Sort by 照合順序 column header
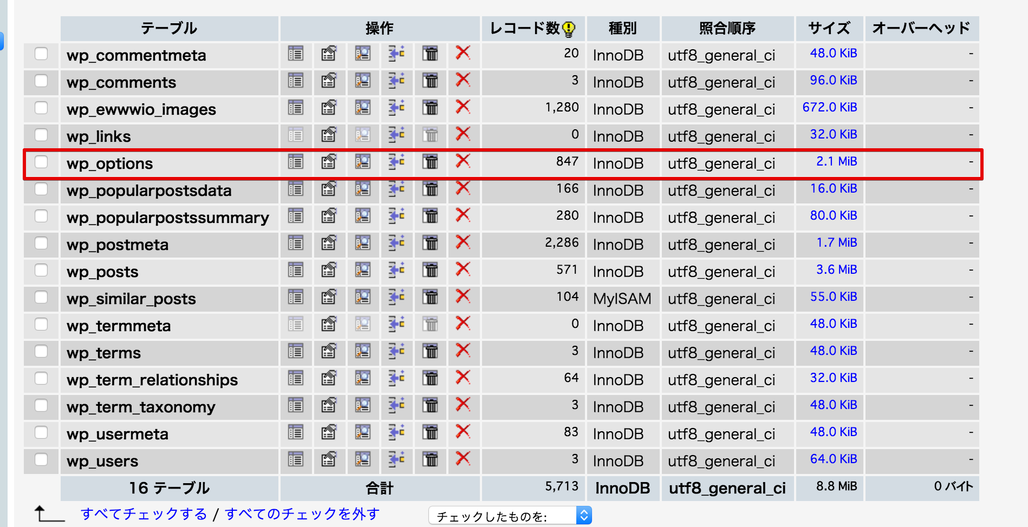Viewport: 1028px width, 527px height. [727, 28]
